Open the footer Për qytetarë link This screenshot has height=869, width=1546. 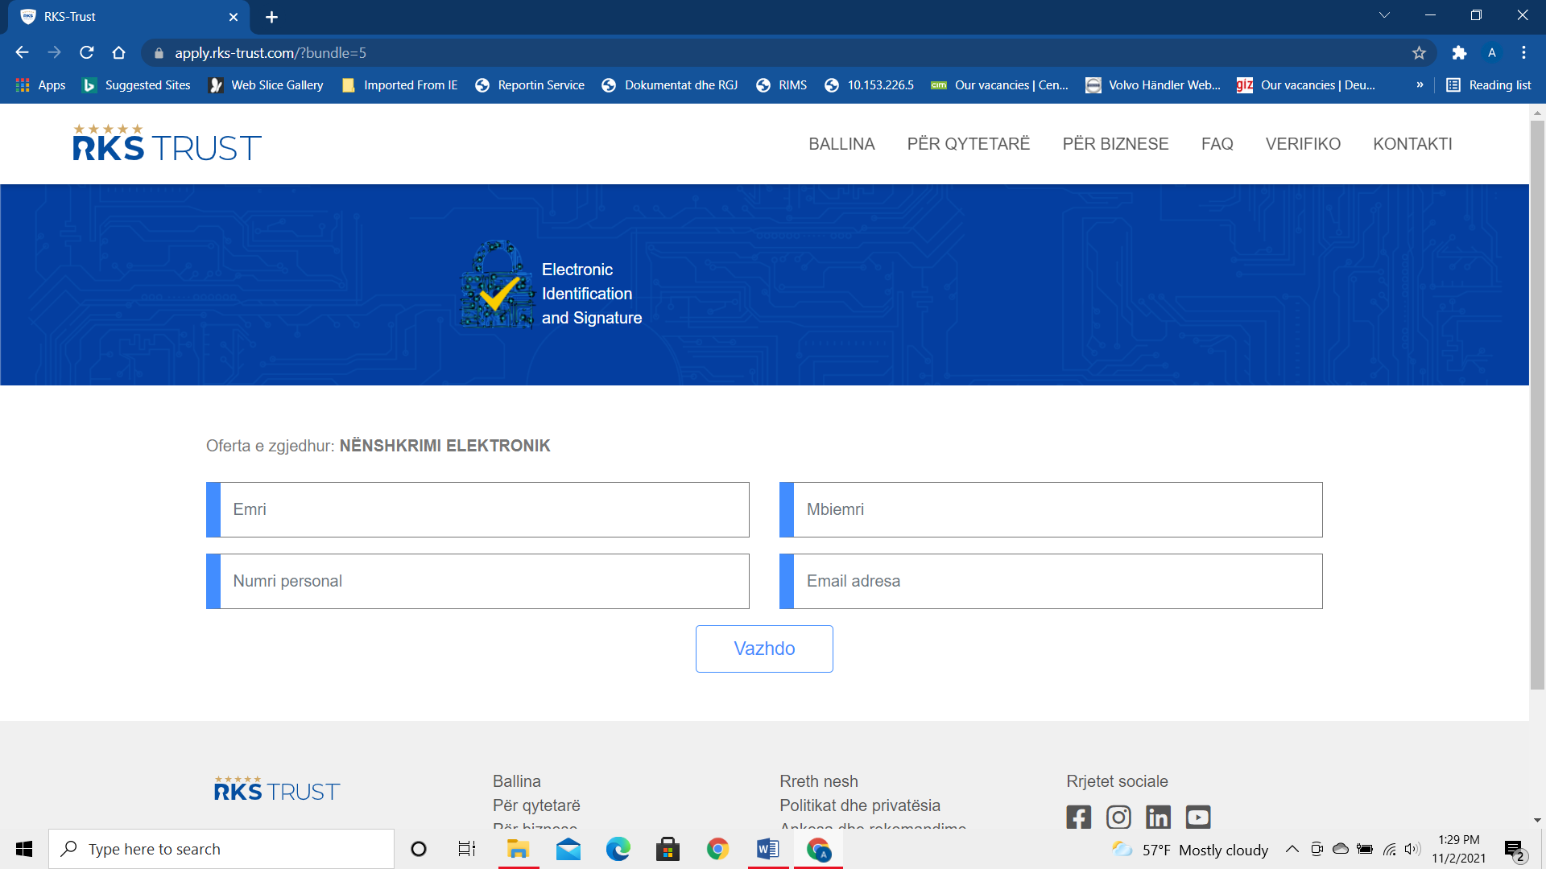[536, 805]
